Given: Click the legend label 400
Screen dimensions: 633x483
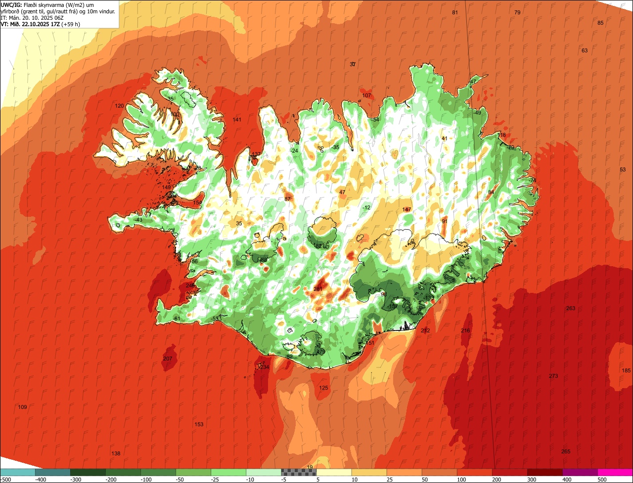Looking at the screenshot, I should pos(567,480).
